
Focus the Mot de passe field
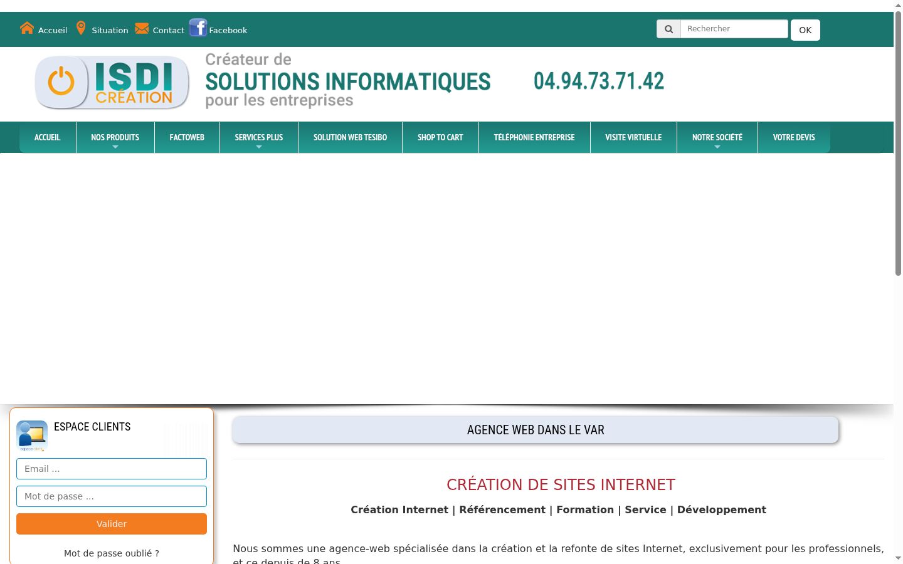point(112,496)
